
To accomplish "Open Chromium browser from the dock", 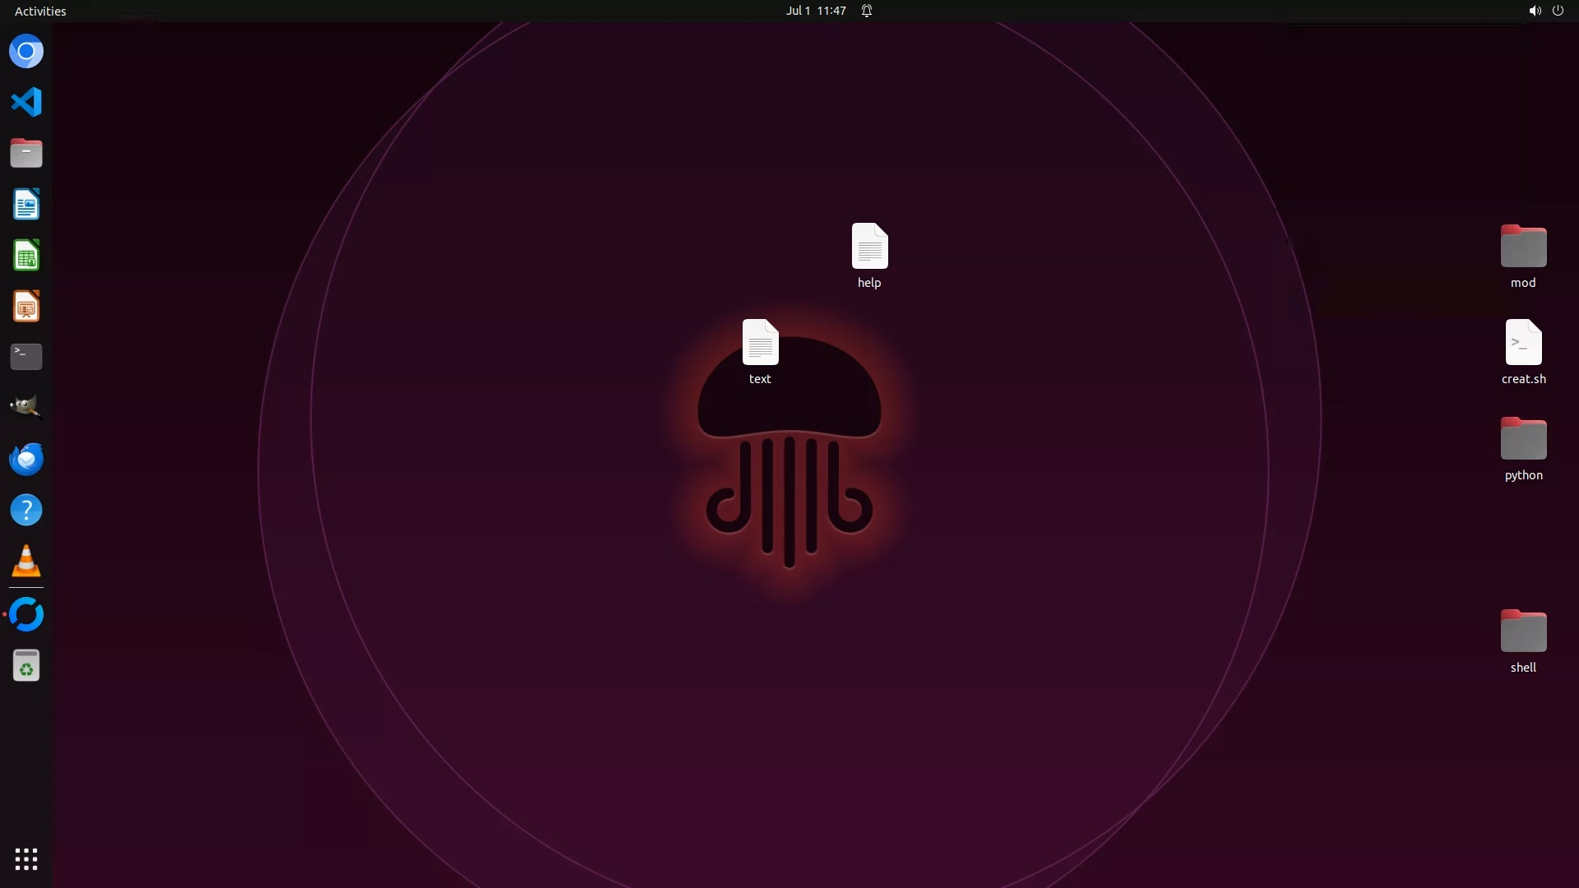I will (26, 52).
